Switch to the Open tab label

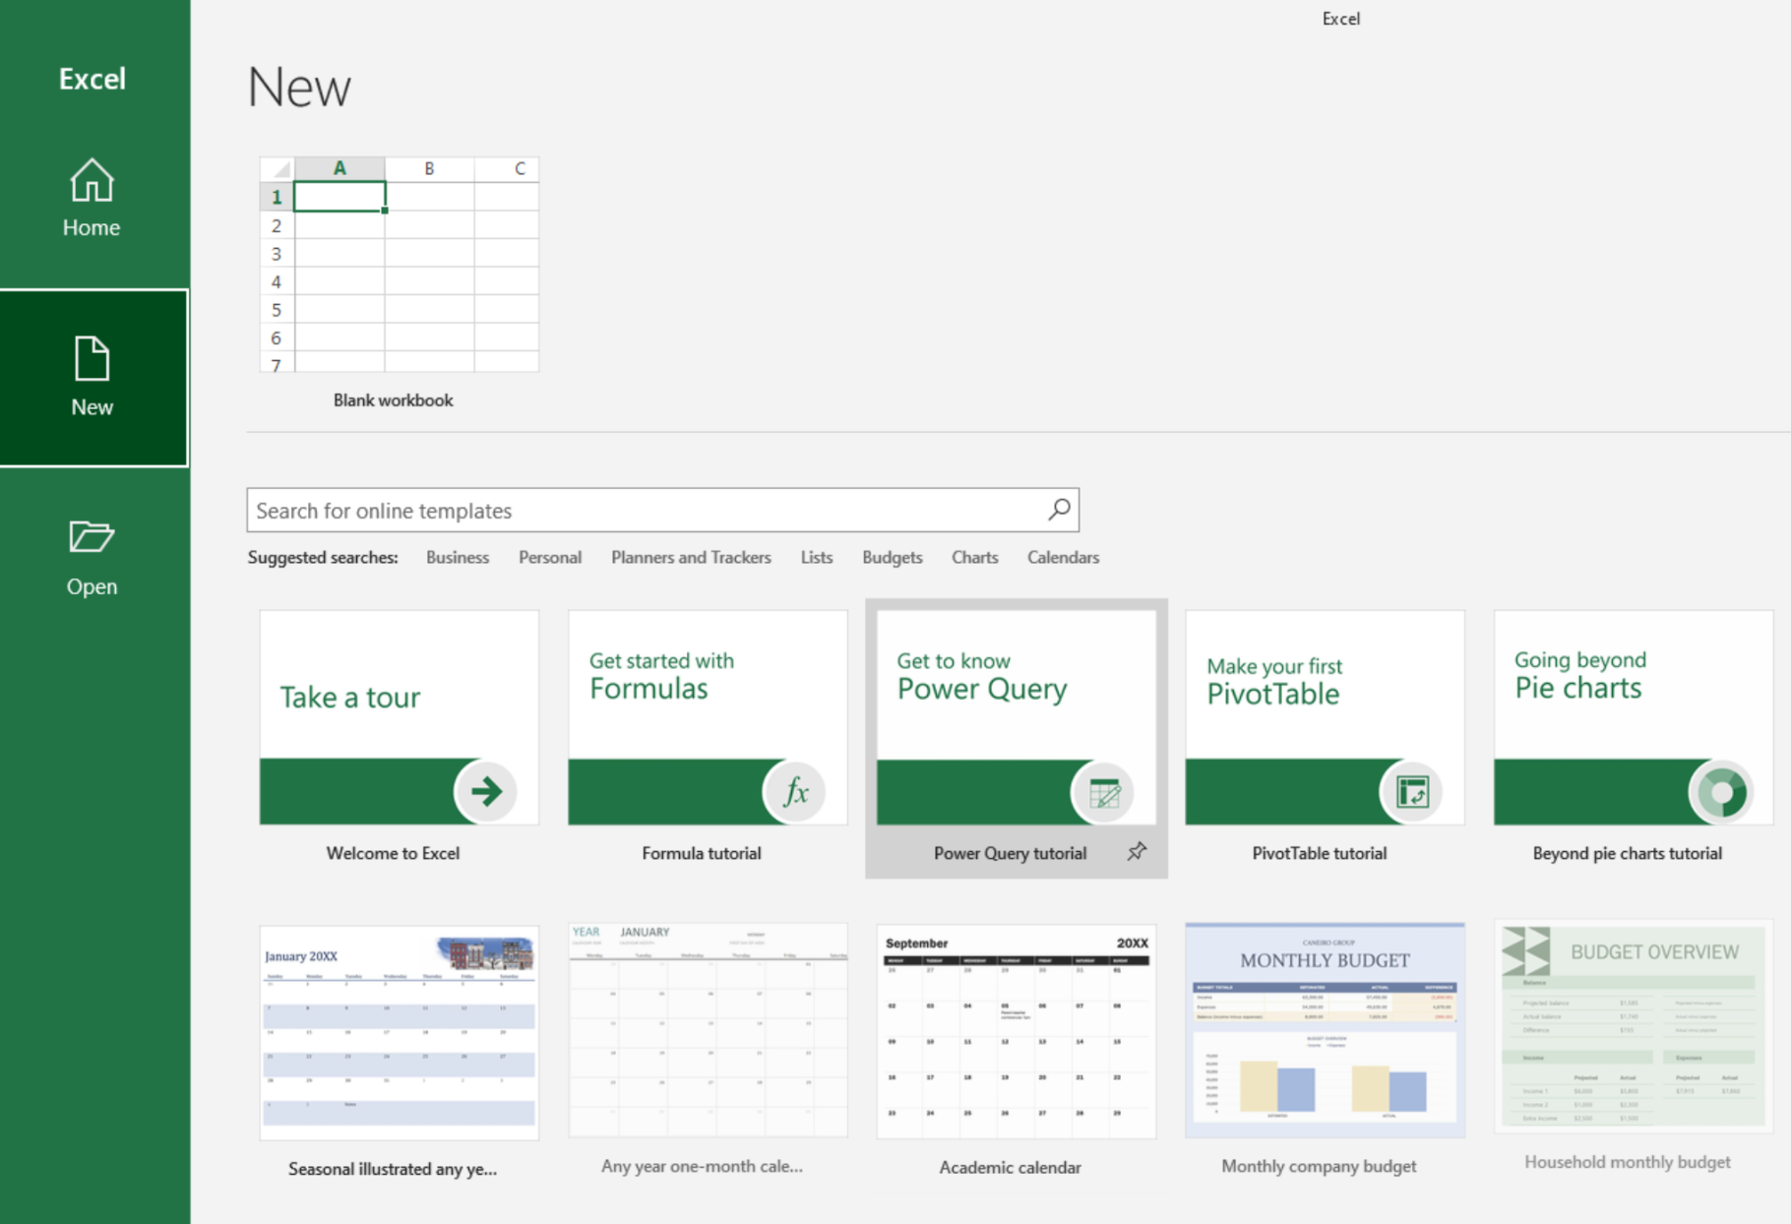click(x=92, y=586)
